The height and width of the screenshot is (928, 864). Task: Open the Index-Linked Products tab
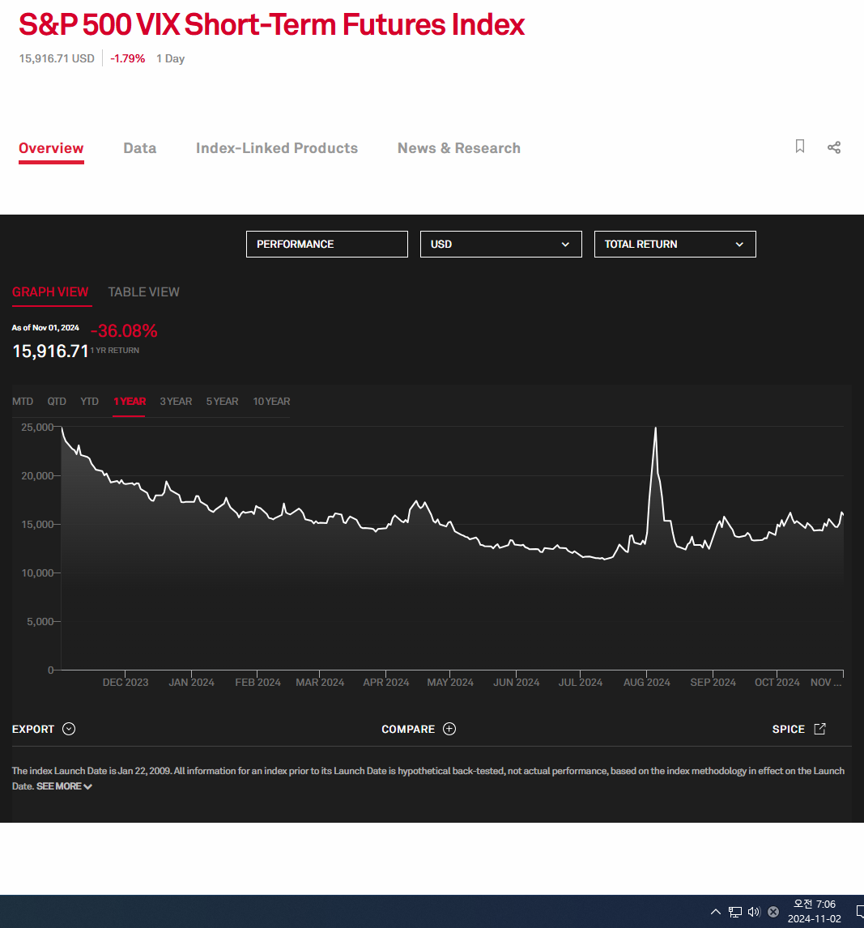(277, 148)
